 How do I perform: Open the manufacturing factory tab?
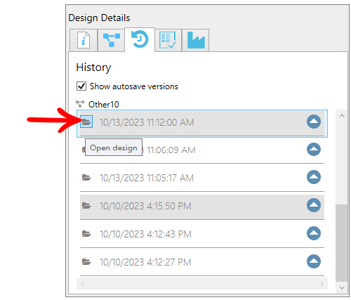(x=196, y=40)
